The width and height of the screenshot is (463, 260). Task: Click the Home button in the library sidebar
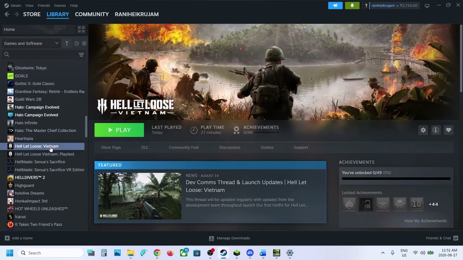pos(38,29)
